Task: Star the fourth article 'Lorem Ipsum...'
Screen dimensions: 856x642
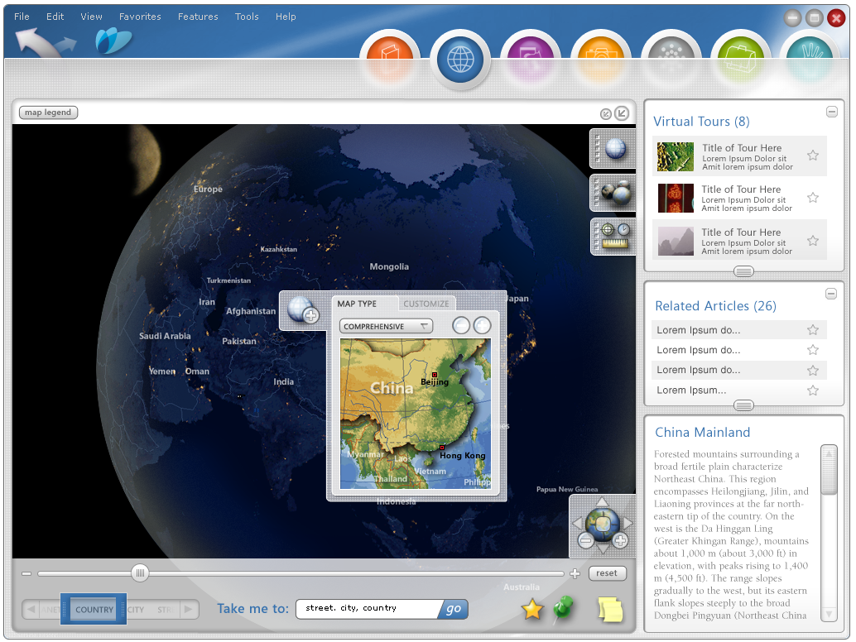Action: click(x=813, y=390)
